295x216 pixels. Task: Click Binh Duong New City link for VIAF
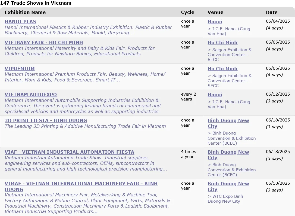(228, 155)
